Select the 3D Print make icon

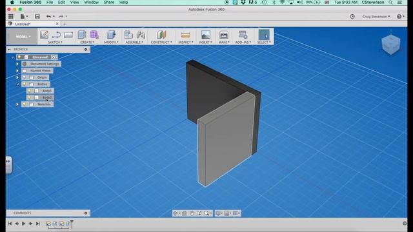224,35
